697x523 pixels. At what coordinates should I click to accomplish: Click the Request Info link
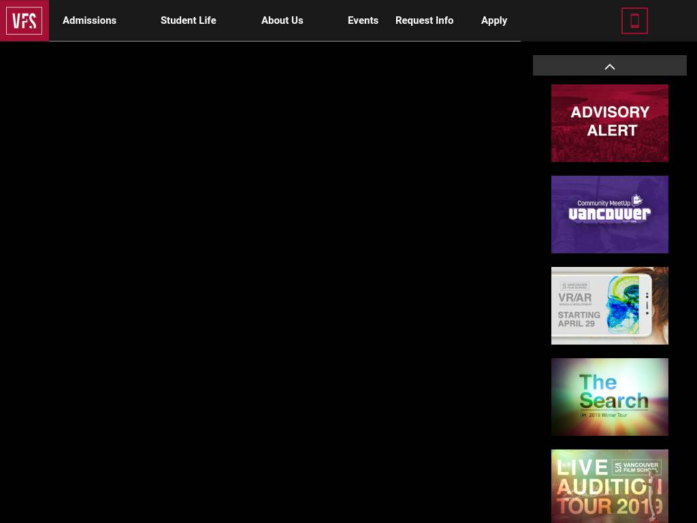coord(424,20)
